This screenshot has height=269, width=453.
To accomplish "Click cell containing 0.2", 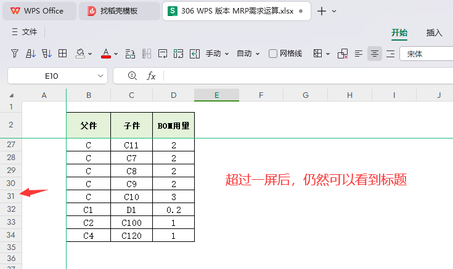I will pyautogui.click(x=173, y=209).
